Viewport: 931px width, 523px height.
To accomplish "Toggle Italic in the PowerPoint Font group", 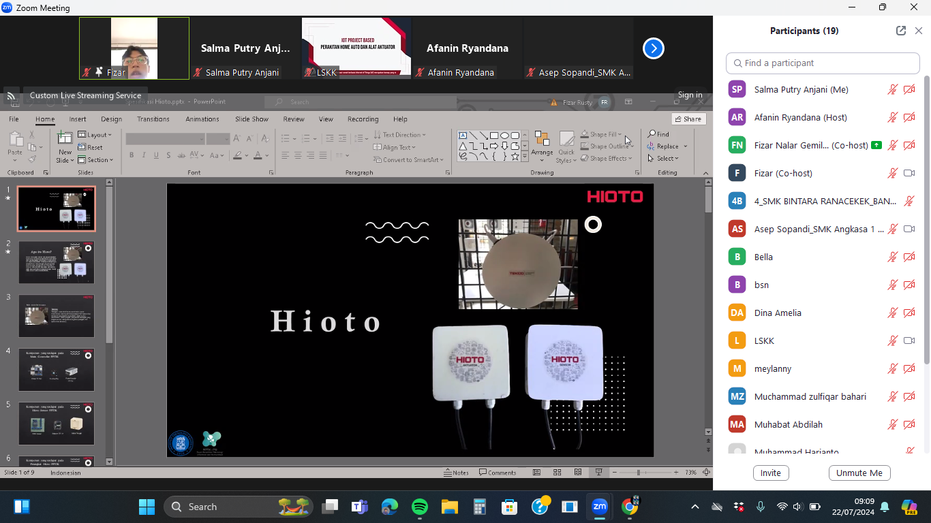I will pyautogui.click(x=144, y=155).
